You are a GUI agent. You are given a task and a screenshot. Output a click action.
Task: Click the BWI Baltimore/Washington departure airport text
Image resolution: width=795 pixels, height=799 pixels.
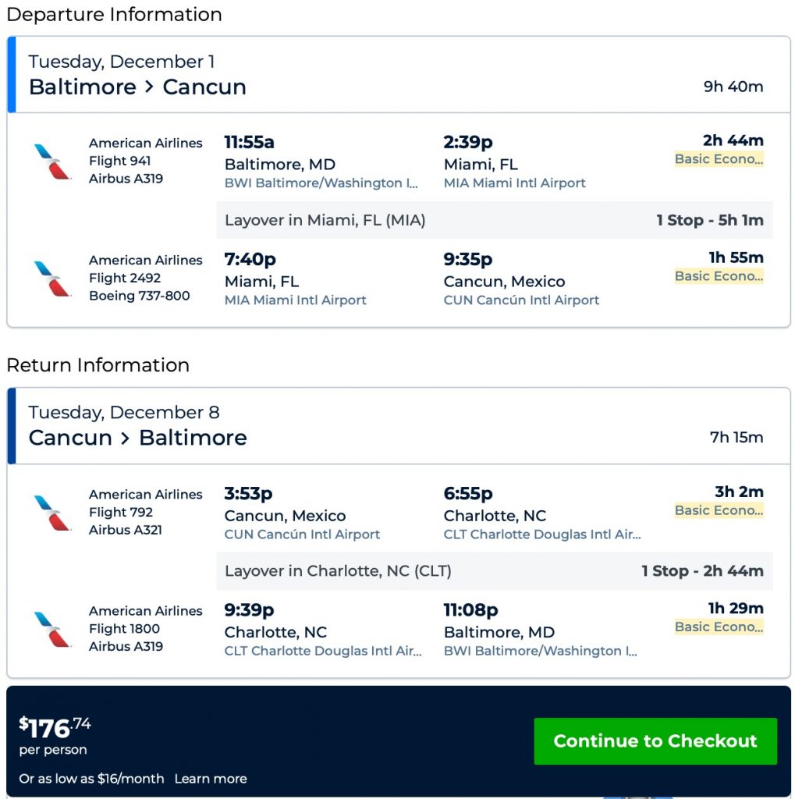pos(321,183)
